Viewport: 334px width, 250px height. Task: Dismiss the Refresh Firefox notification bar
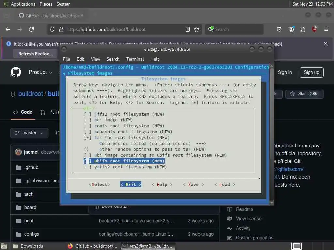tap(326, 44)
